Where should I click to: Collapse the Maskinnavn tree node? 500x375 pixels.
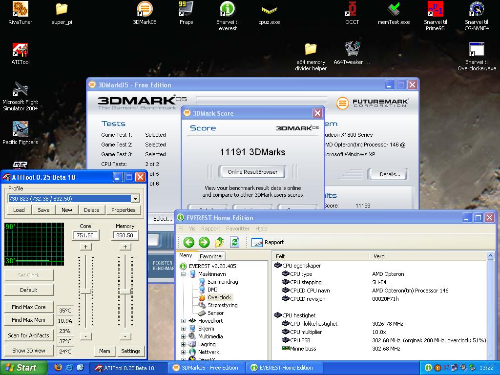tap(184, 274)
